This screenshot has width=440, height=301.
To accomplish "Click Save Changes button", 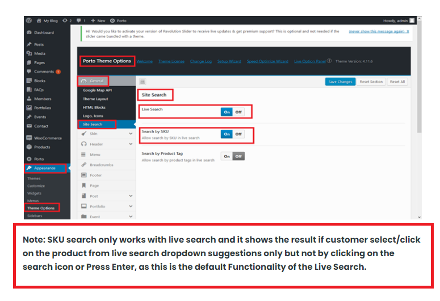I will (340, 82).
